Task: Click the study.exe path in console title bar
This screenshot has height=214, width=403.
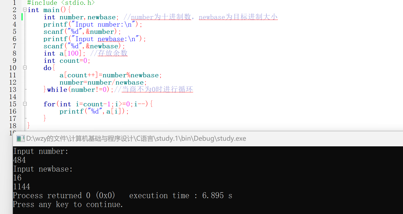Action: (136, 139)
